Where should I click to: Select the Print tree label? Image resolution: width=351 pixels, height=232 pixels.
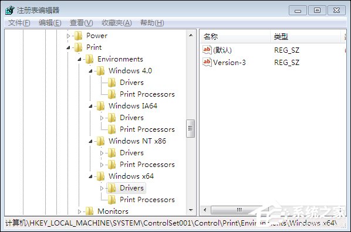(94, 47)
